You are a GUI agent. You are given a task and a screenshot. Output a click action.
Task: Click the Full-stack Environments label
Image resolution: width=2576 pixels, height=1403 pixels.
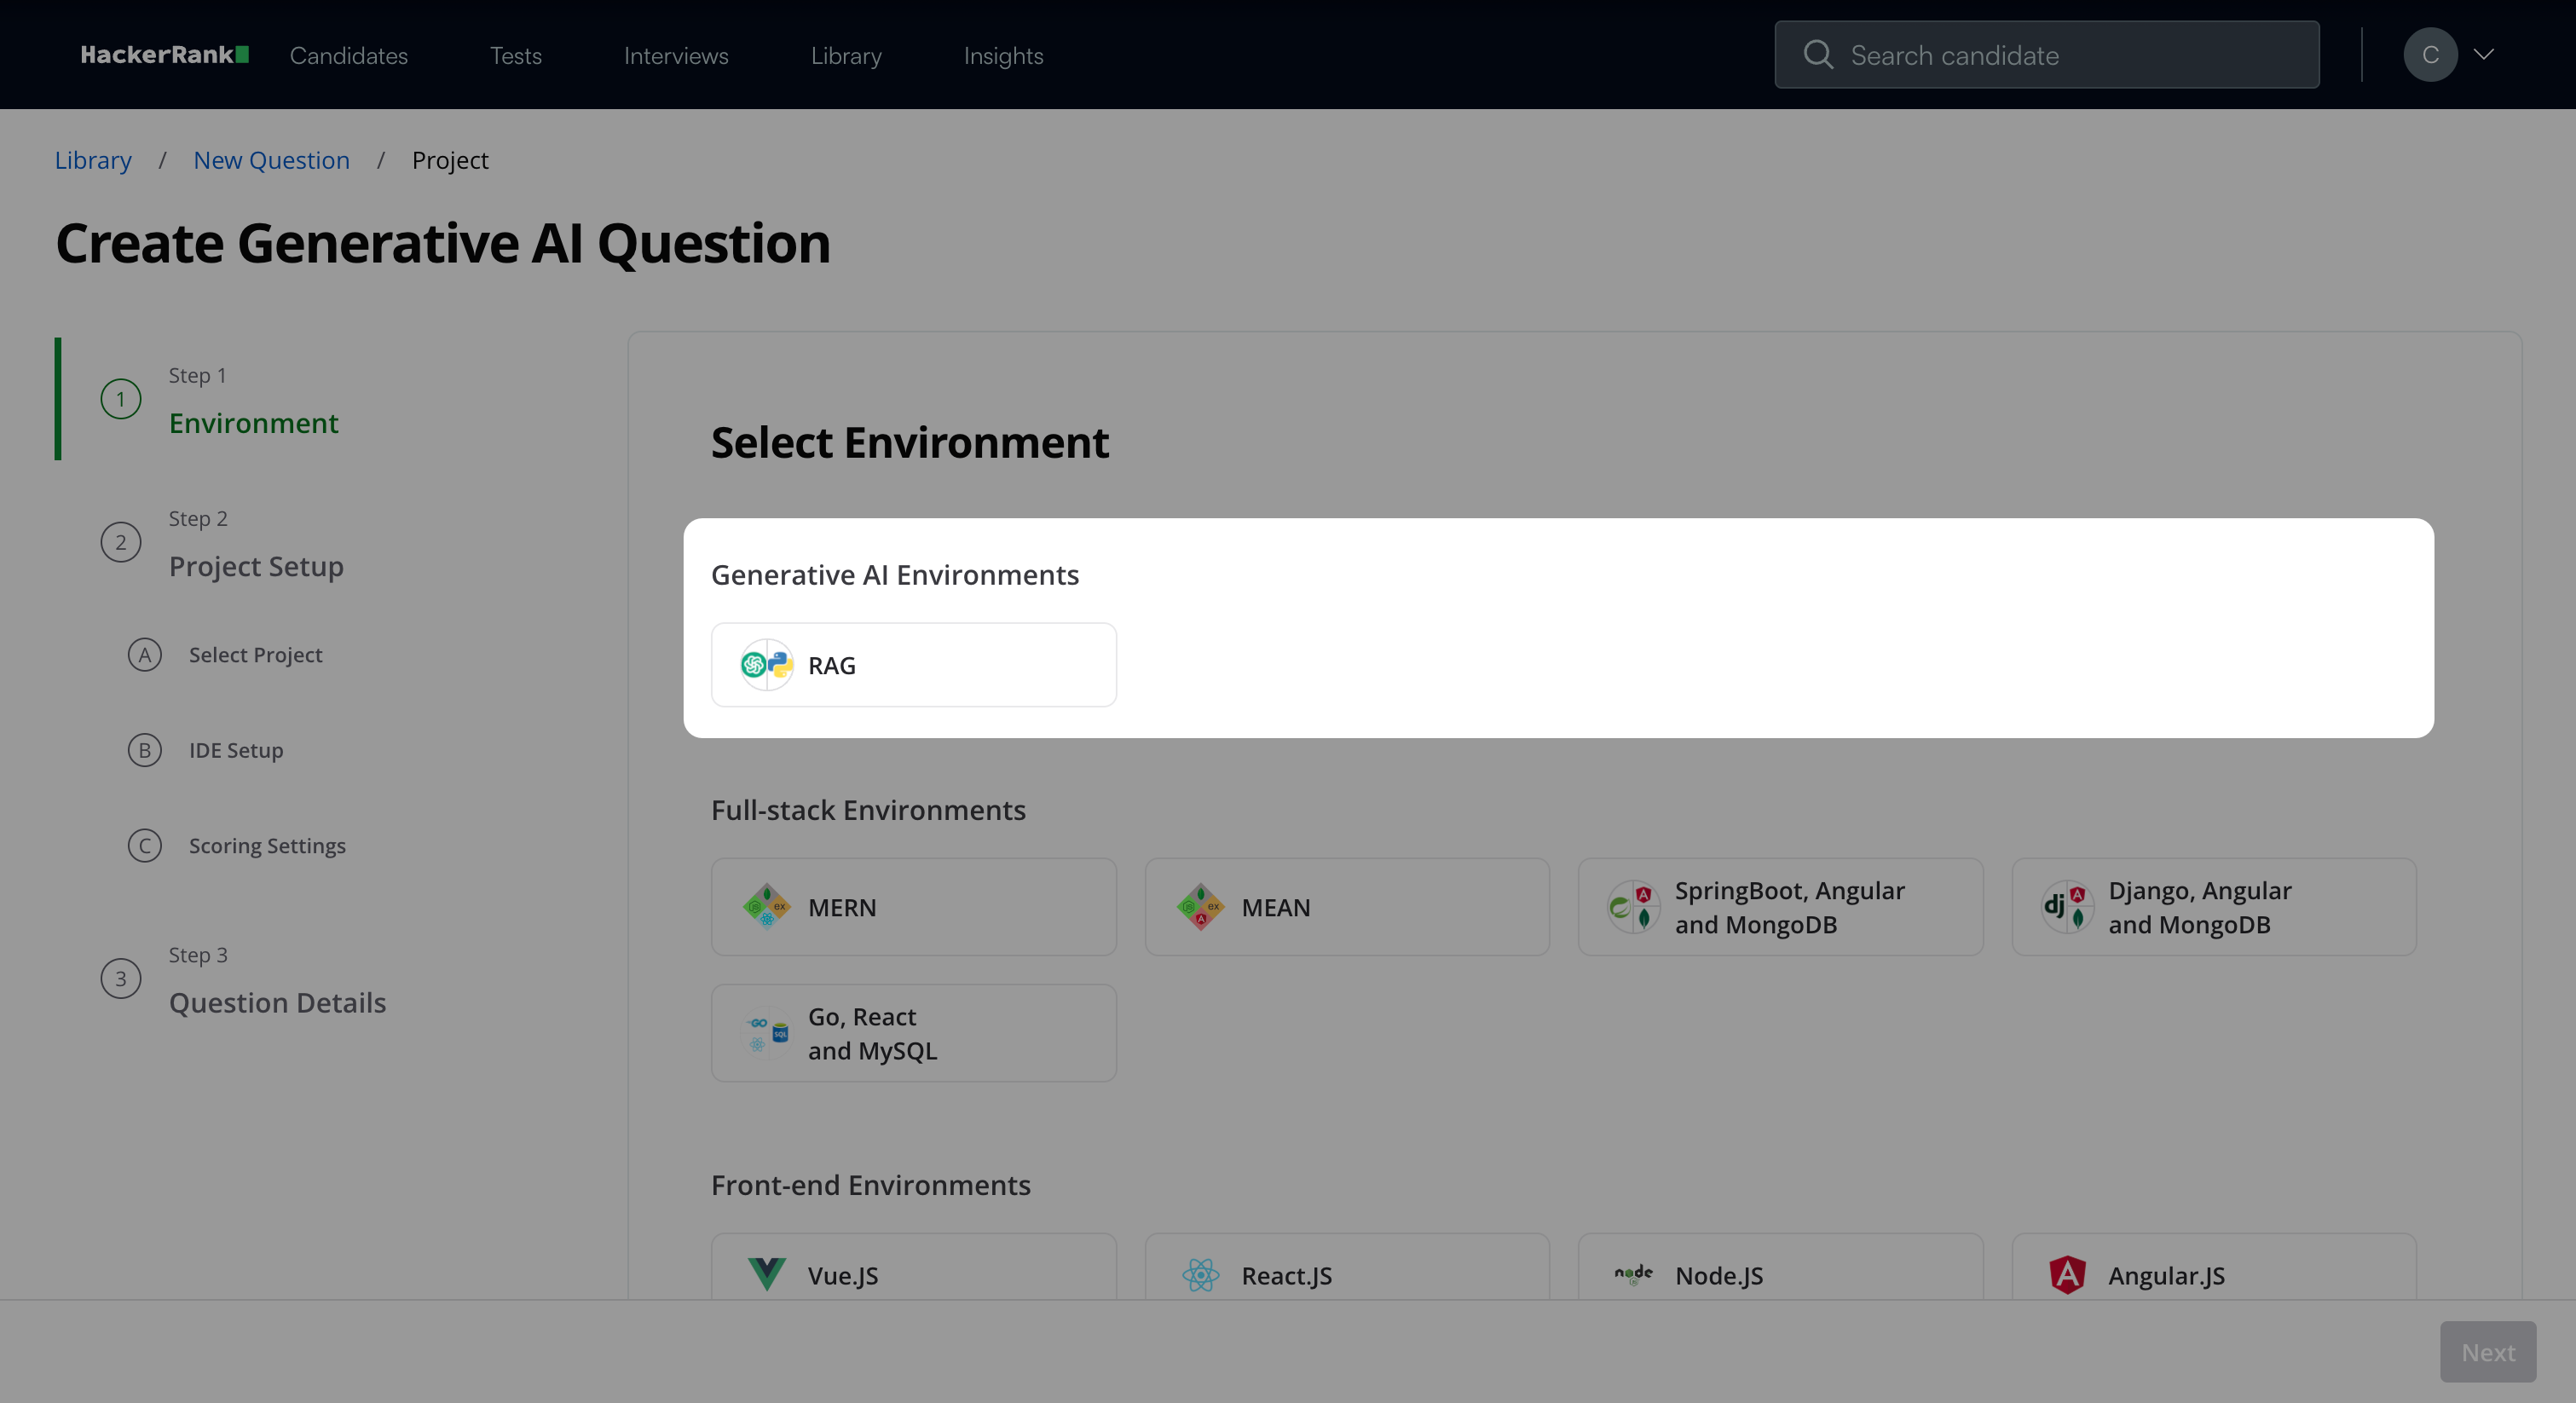click(x=868, y=810)
